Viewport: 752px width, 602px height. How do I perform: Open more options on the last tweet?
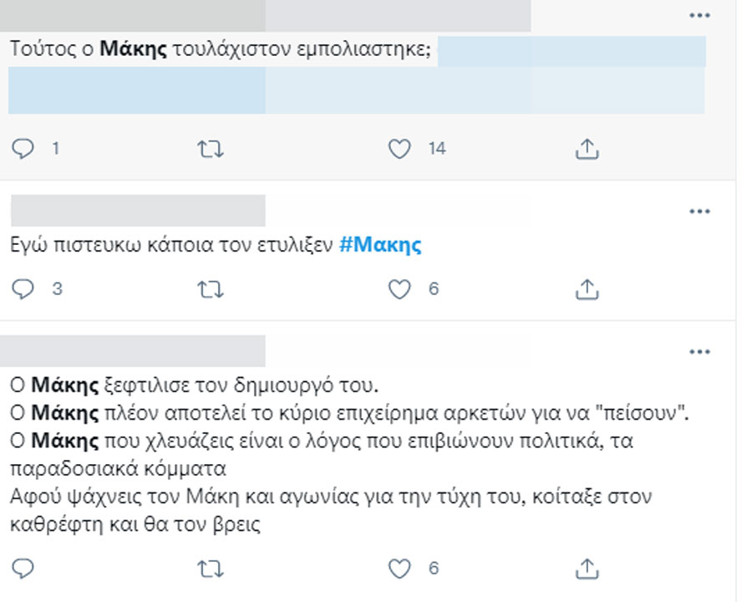(699, 352)
